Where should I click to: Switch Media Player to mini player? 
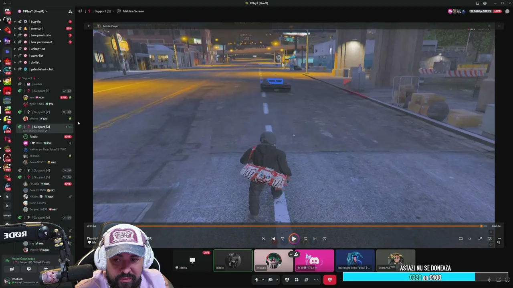[x=490, y=239]
